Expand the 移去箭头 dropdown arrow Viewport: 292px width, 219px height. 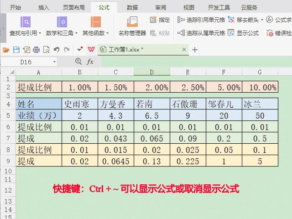point(262,20)
